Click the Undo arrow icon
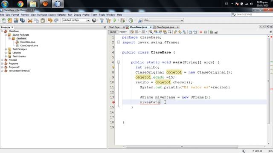Image resolution: width=273 pixels, height=153 pixels. pyautogui.click(x=50, y=20)
